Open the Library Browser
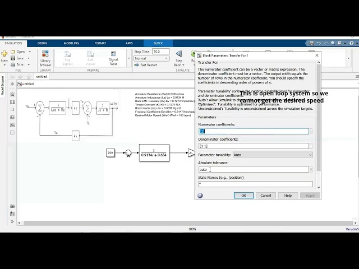Screen dimensions: 359x269 click(x=45, y=58)
